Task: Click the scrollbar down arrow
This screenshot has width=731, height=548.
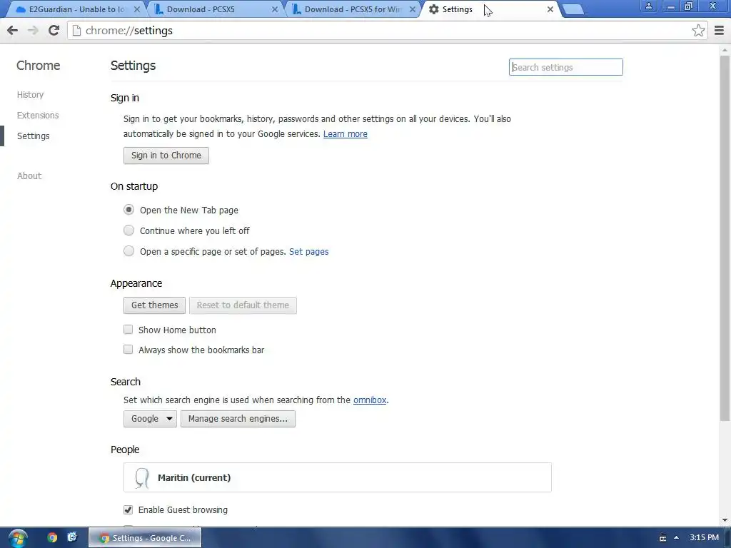Action: pyautogui.click(x=725, y=520)
